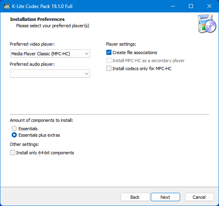This screenshot has height=206, width=219.
Task: Open the Media Player Classic (MPC-HC) combo box
Action: 50,54
